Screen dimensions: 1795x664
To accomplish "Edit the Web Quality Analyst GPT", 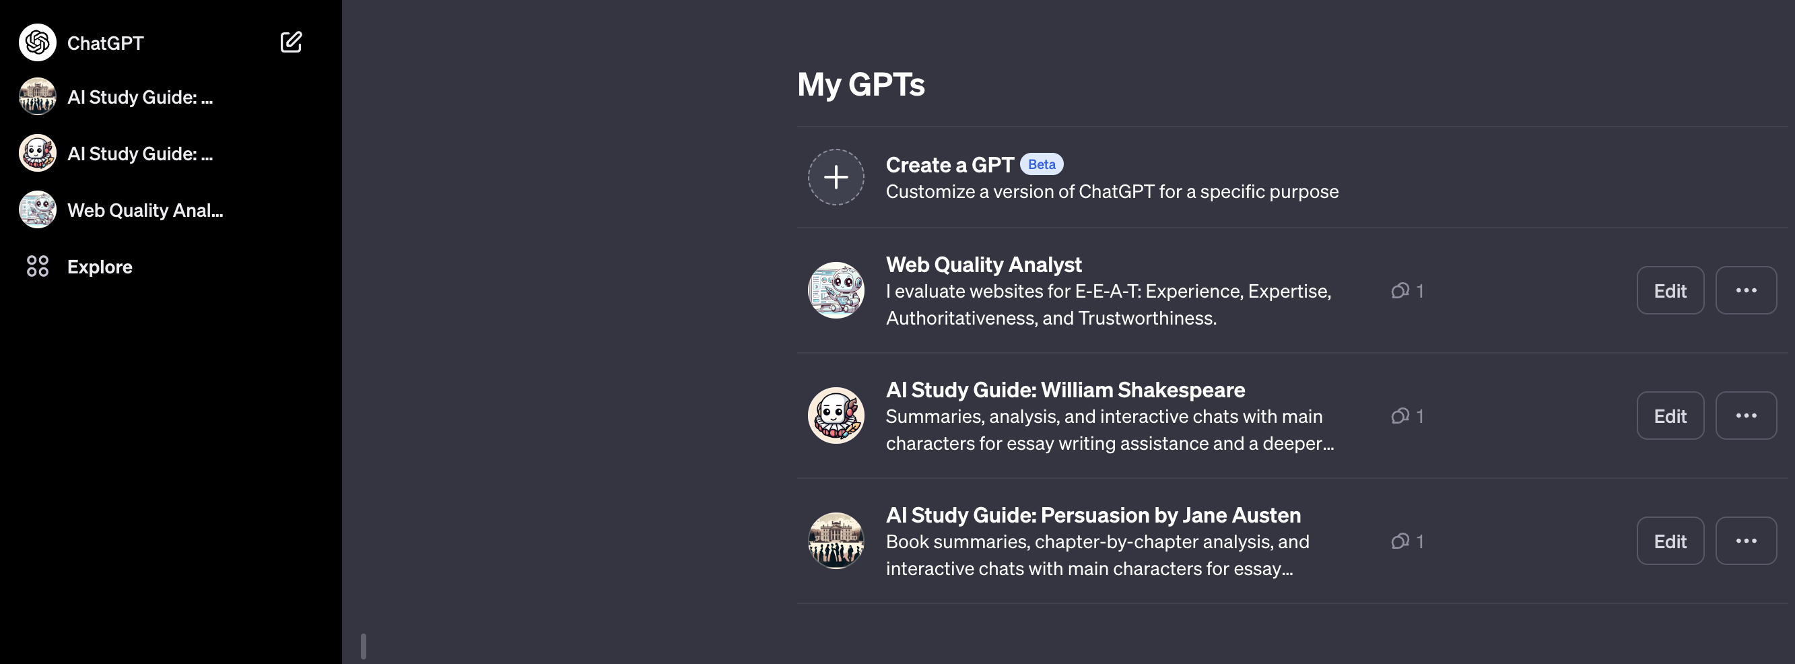I will (x=1670, y=290).
